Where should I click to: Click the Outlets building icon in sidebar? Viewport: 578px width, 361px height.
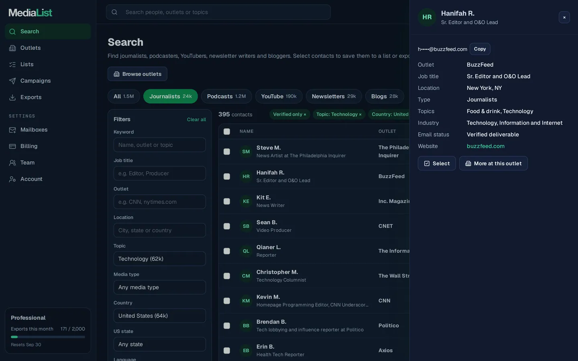click(x=12, y=48)
